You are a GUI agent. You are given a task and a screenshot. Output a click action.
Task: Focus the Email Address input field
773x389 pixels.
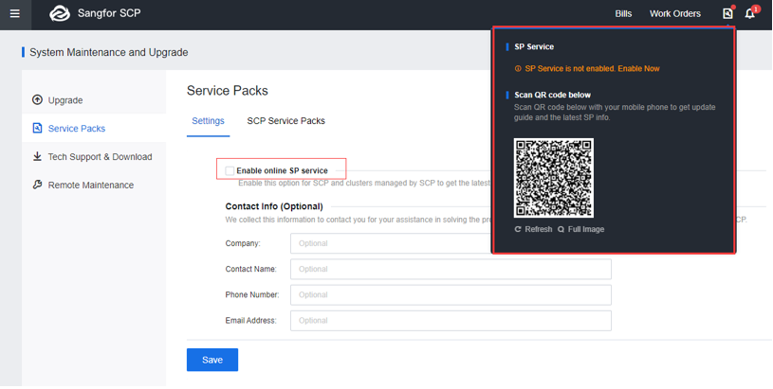(x=451, y=320)
